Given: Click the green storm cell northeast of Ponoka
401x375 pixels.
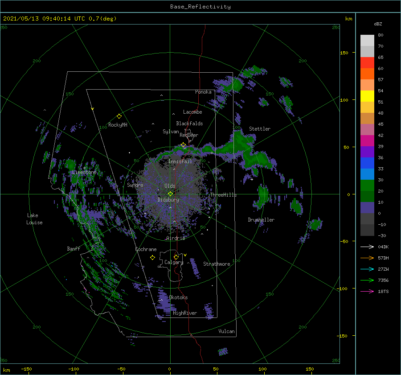Looking at the screenshot, I should point(233,84).
